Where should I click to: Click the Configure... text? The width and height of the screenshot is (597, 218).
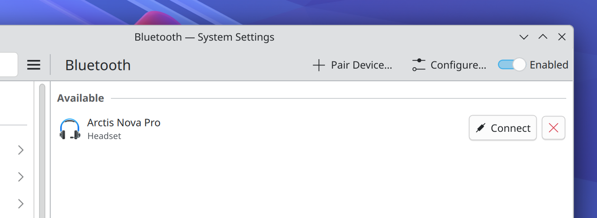(458, 65)
